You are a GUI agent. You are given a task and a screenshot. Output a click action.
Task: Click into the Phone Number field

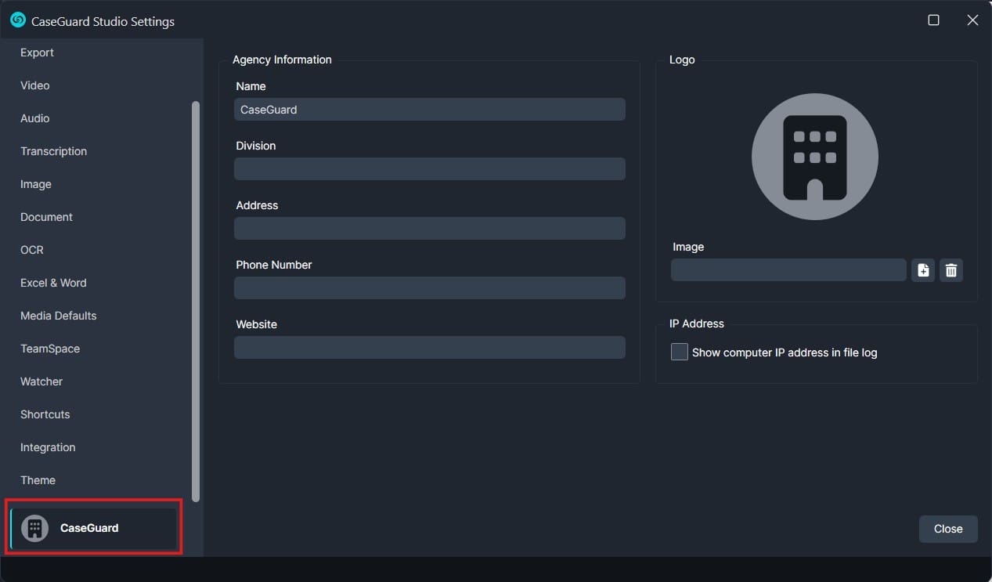(429, 288)
